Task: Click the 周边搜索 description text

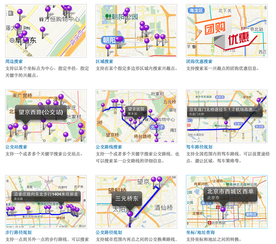Action: (47, 72)
